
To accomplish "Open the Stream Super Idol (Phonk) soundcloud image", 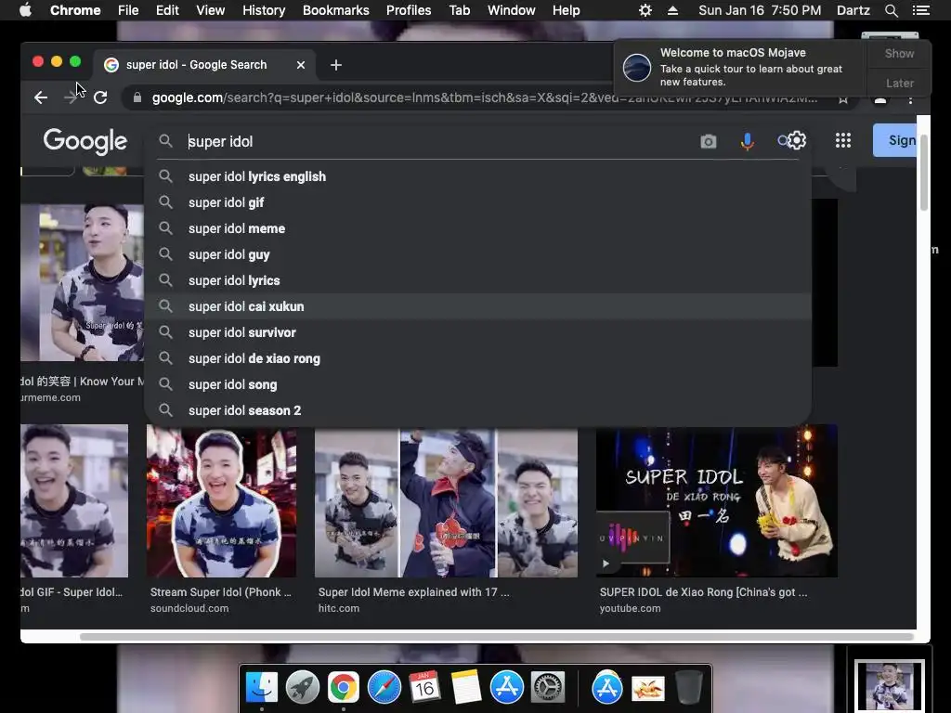I will click(221, 501).
